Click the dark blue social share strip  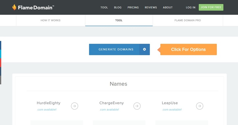click(1, 45)
